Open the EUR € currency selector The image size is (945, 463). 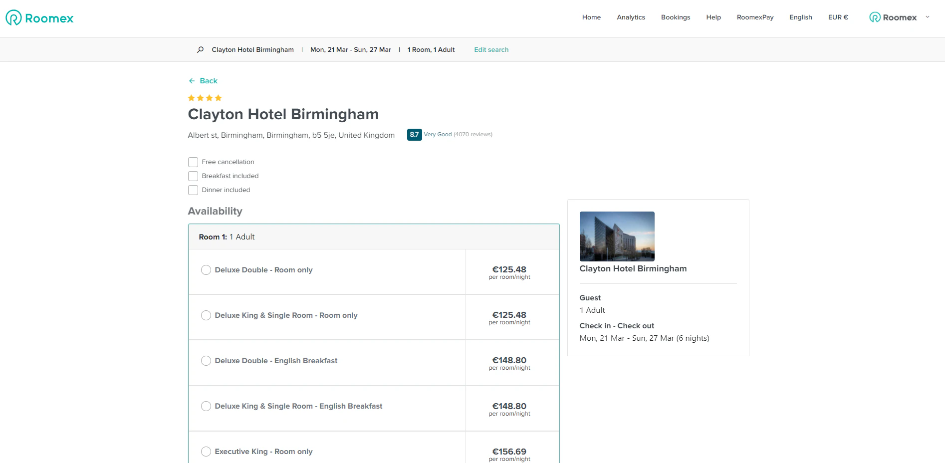click(x=838, y=17)
